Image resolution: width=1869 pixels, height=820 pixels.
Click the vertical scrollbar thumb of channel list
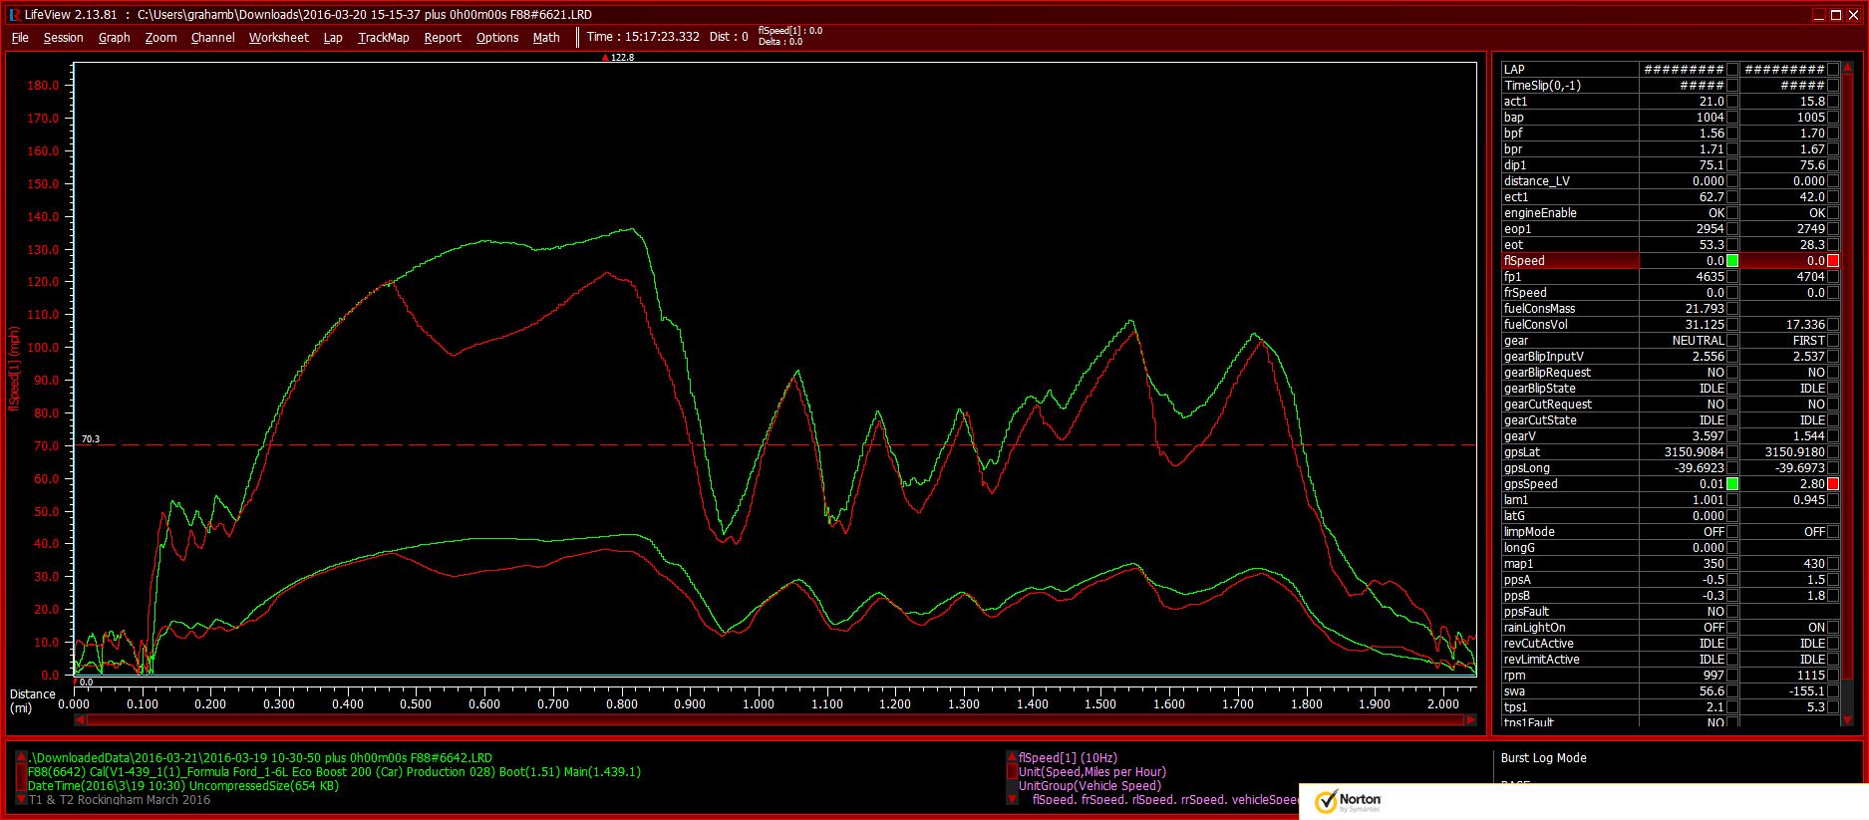coord(1847,379)
